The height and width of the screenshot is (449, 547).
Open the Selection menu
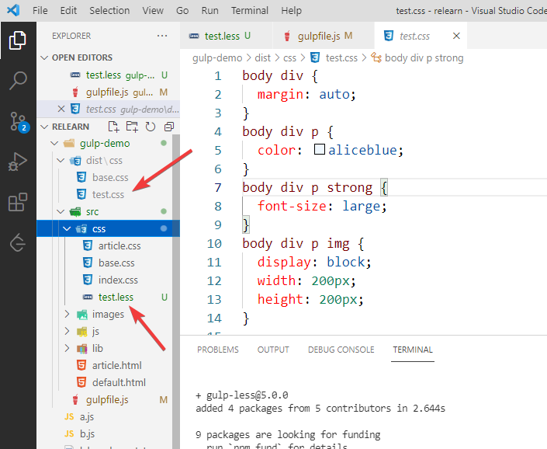109,10
